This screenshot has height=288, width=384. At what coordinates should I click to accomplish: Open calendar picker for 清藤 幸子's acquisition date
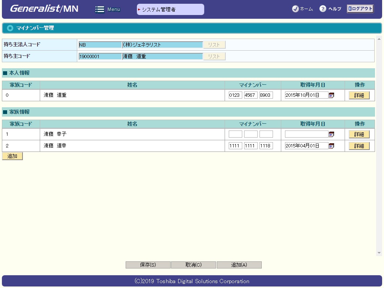click(331, 134)
